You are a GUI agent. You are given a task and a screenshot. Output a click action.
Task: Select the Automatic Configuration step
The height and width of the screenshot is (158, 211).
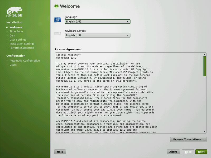[x=25, y=61]
